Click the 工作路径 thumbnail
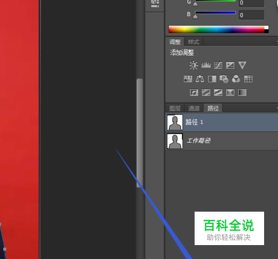278x259 pixels. [x=175, y=141]
